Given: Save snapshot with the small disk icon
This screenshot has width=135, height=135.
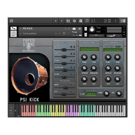Looking at the screenshot, I should pyautogui.click(x=64, y=34).
